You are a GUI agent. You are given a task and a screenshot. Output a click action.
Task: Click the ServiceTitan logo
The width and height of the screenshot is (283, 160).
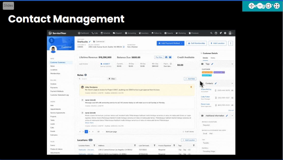[x=57, y=33]
